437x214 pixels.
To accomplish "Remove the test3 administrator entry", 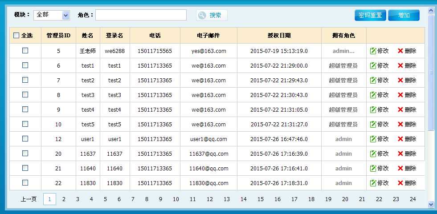I will click(x=400, y=95).
